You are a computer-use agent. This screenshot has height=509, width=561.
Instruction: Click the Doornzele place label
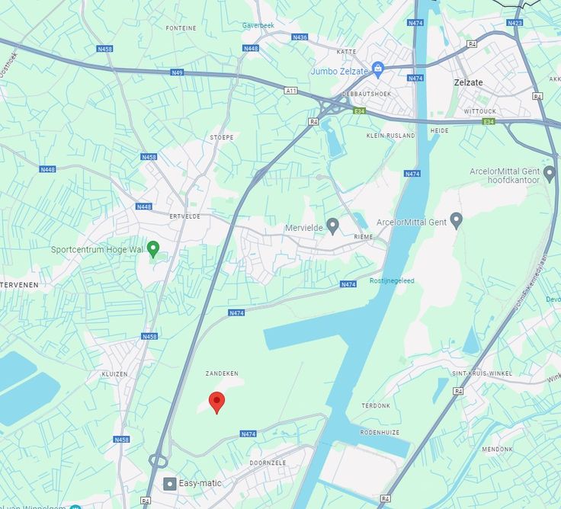pos(268,463)
